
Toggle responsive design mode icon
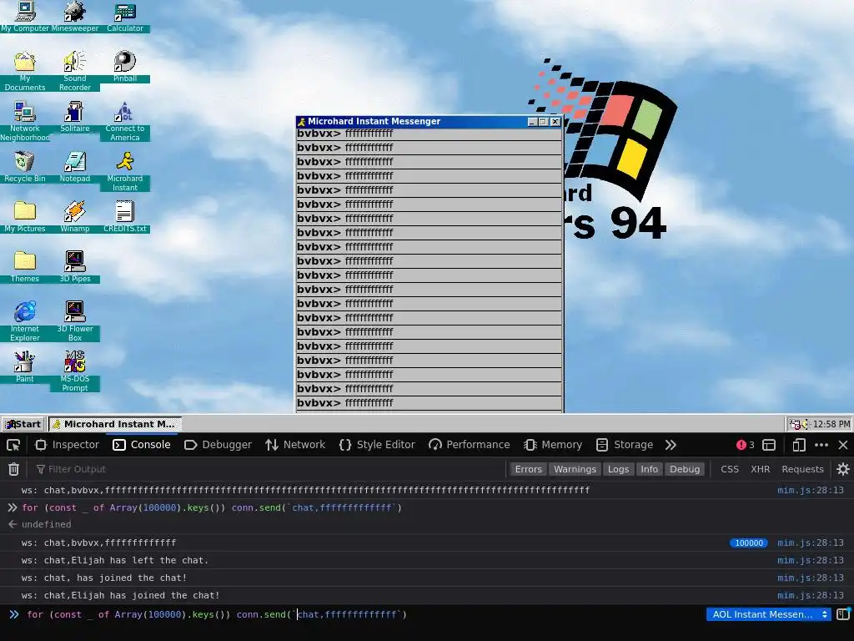pyautogui.click(x=798, y=445)
